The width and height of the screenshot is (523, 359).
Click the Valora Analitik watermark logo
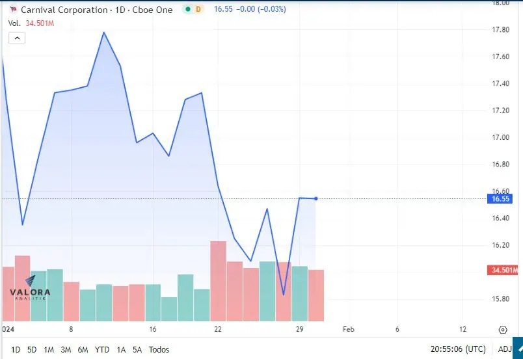tap(30, 288)
